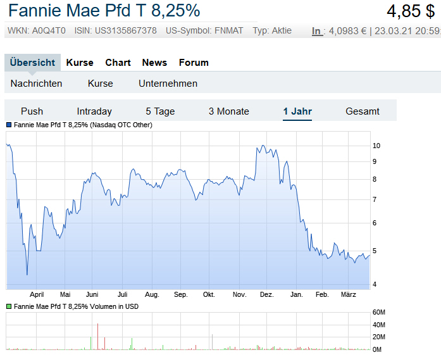Switch chart range to Intraday
The height and width of the screenshot is (357, 441).
pos(94,111)
